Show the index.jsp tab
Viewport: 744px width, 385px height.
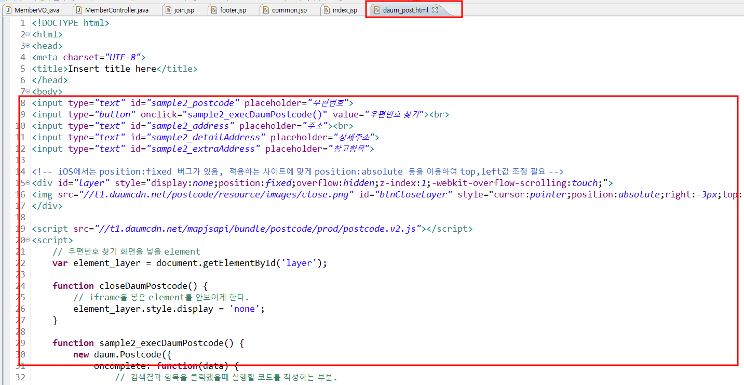pyautogui.click(x=344, y=10)
